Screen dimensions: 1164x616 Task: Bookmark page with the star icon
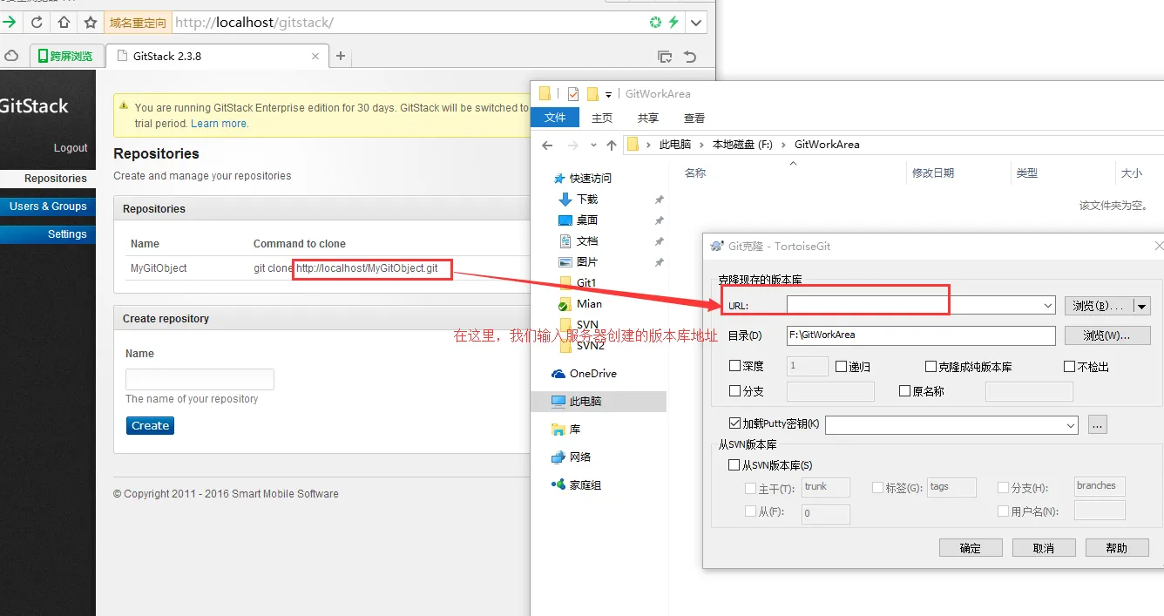[x=91, y=23]
